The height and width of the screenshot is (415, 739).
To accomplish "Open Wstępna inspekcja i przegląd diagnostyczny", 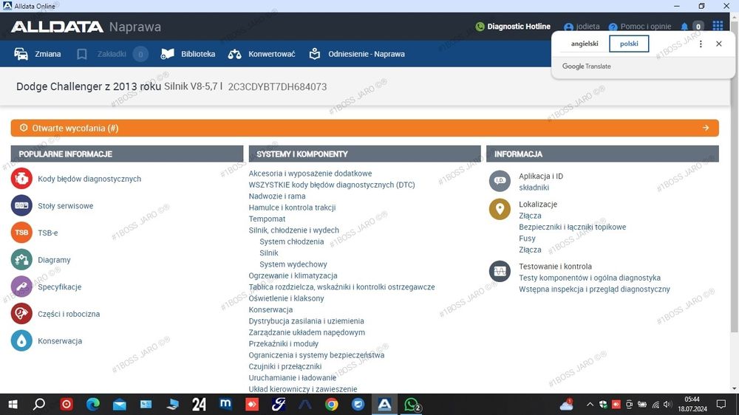I will tap(594, 289).
